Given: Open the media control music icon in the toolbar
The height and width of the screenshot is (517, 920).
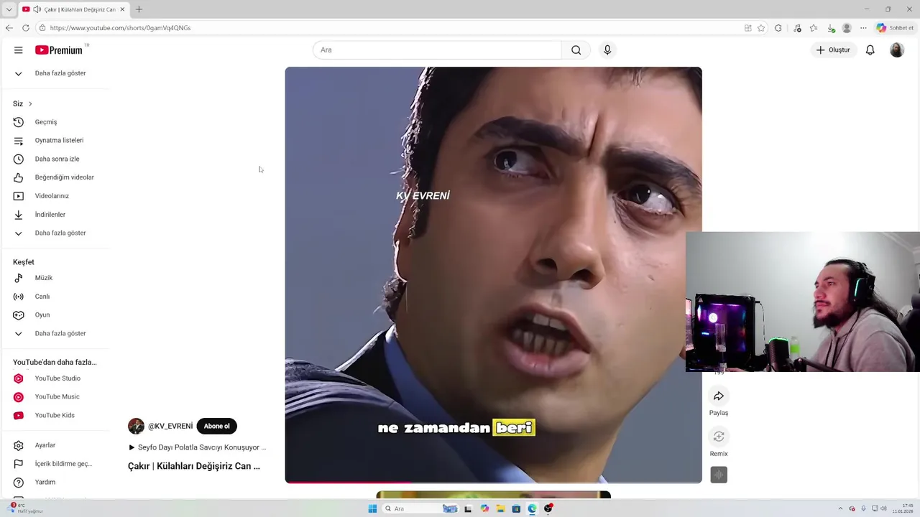Looking at the screenshot, I should coord(797,28).
